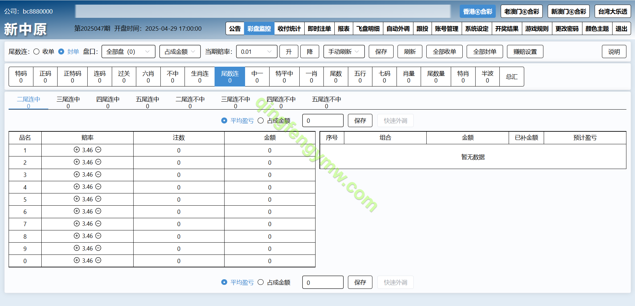This screenshot has width=635, height=306.
Task: Select the 封单 radio option
Action: [61, 51]
